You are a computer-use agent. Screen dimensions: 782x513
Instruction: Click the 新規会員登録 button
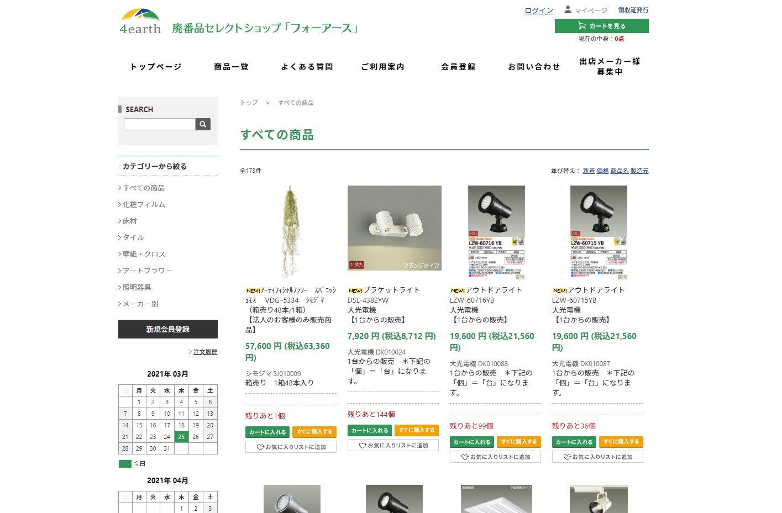[167, 329]
